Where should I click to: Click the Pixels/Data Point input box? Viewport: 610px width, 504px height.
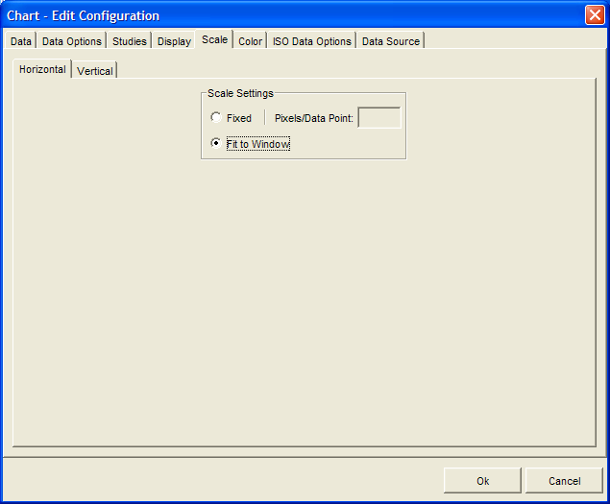pos(379,118)
